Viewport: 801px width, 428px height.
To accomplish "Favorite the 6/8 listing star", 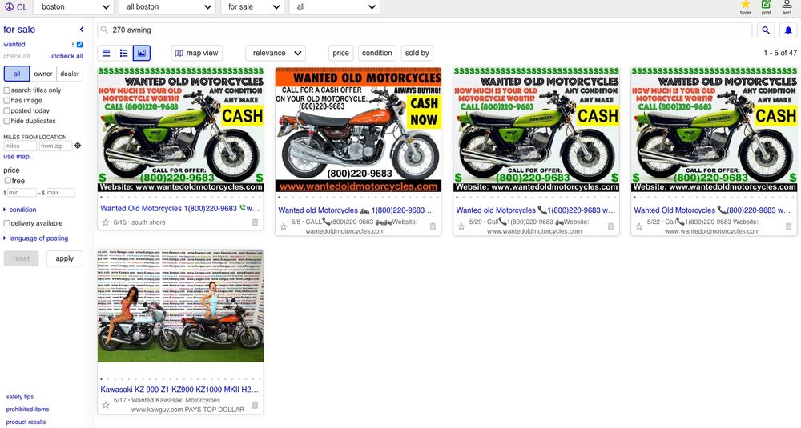I will pyautogui.click(x=284, y=226).
